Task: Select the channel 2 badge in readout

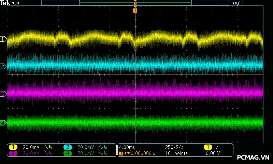Action: click(68, 147)
